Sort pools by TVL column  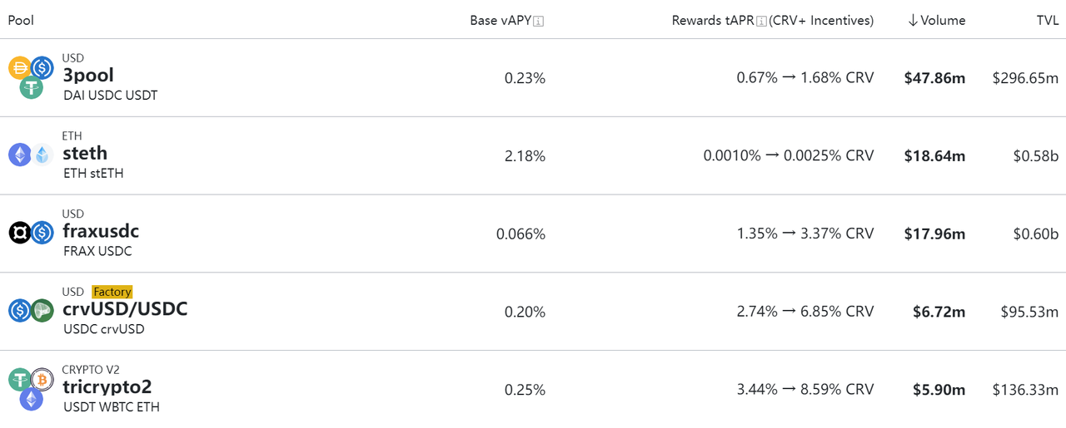(1047, 20)
